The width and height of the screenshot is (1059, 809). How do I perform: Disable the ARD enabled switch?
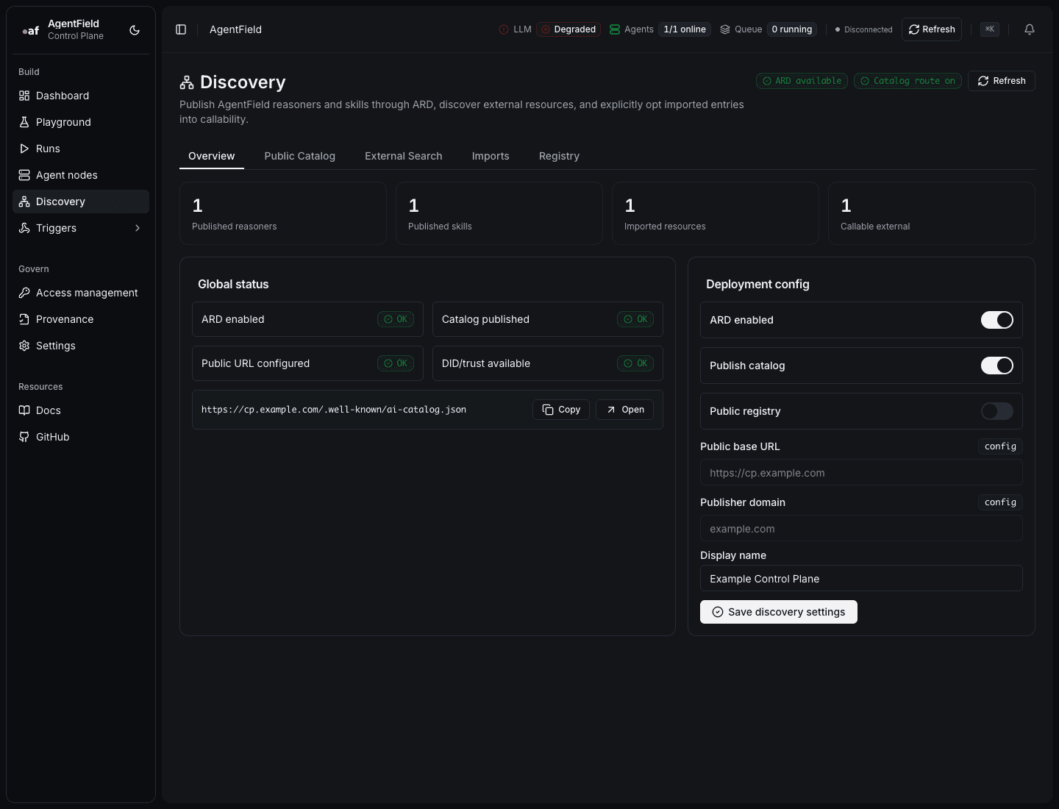tap(997, 320)
